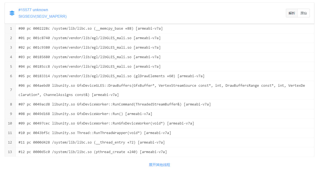Open the #15577 unknown thread link

(x=33, y=10)
